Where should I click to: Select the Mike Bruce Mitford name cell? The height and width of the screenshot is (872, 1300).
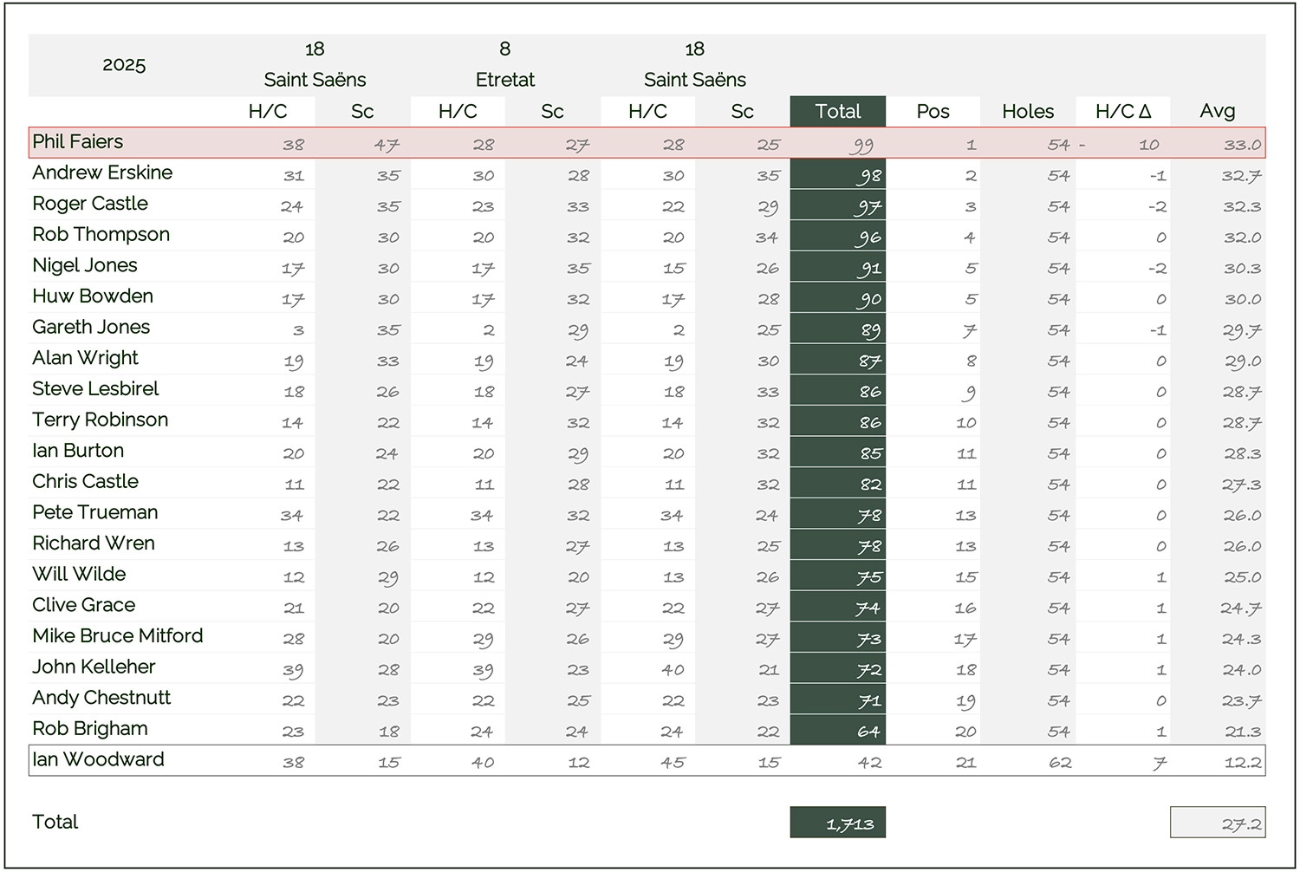pos(118,635)
